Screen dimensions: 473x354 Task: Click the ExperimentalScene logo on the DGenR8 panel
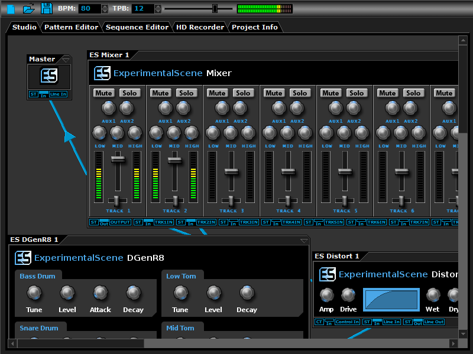22,258
